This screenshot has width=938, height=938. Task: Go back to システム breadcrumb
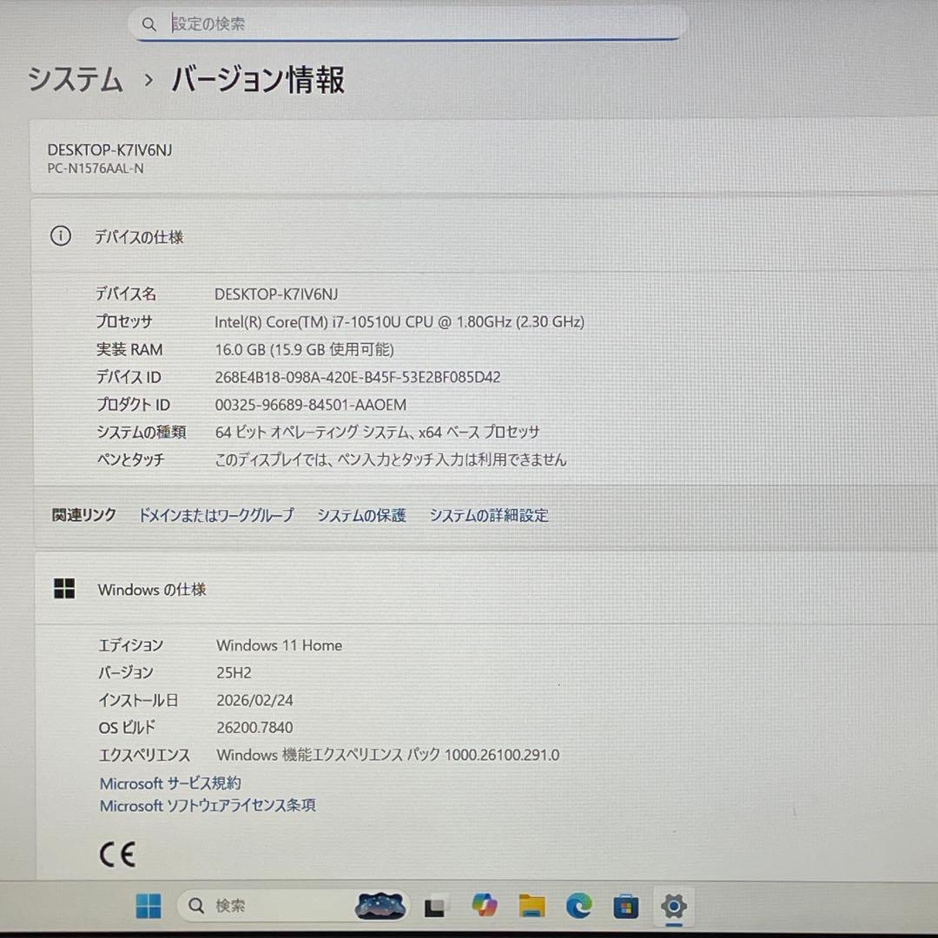tap(76, 80)
